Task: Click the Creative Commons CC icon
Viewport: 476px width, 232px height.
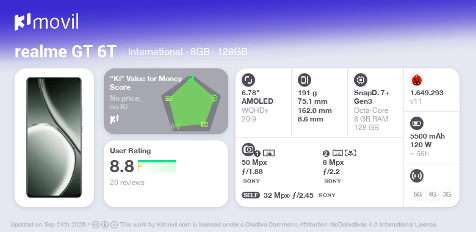Action: pos(95,225)
